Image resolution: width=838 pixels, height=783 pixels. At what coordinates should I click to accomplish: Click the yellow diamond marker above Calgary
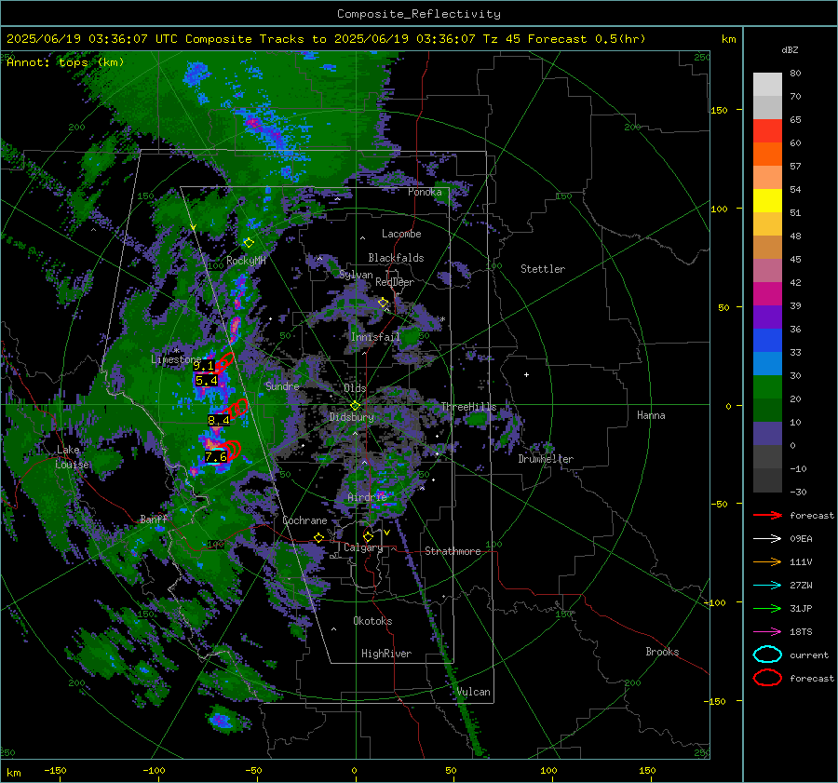click(x=368, y=536)
